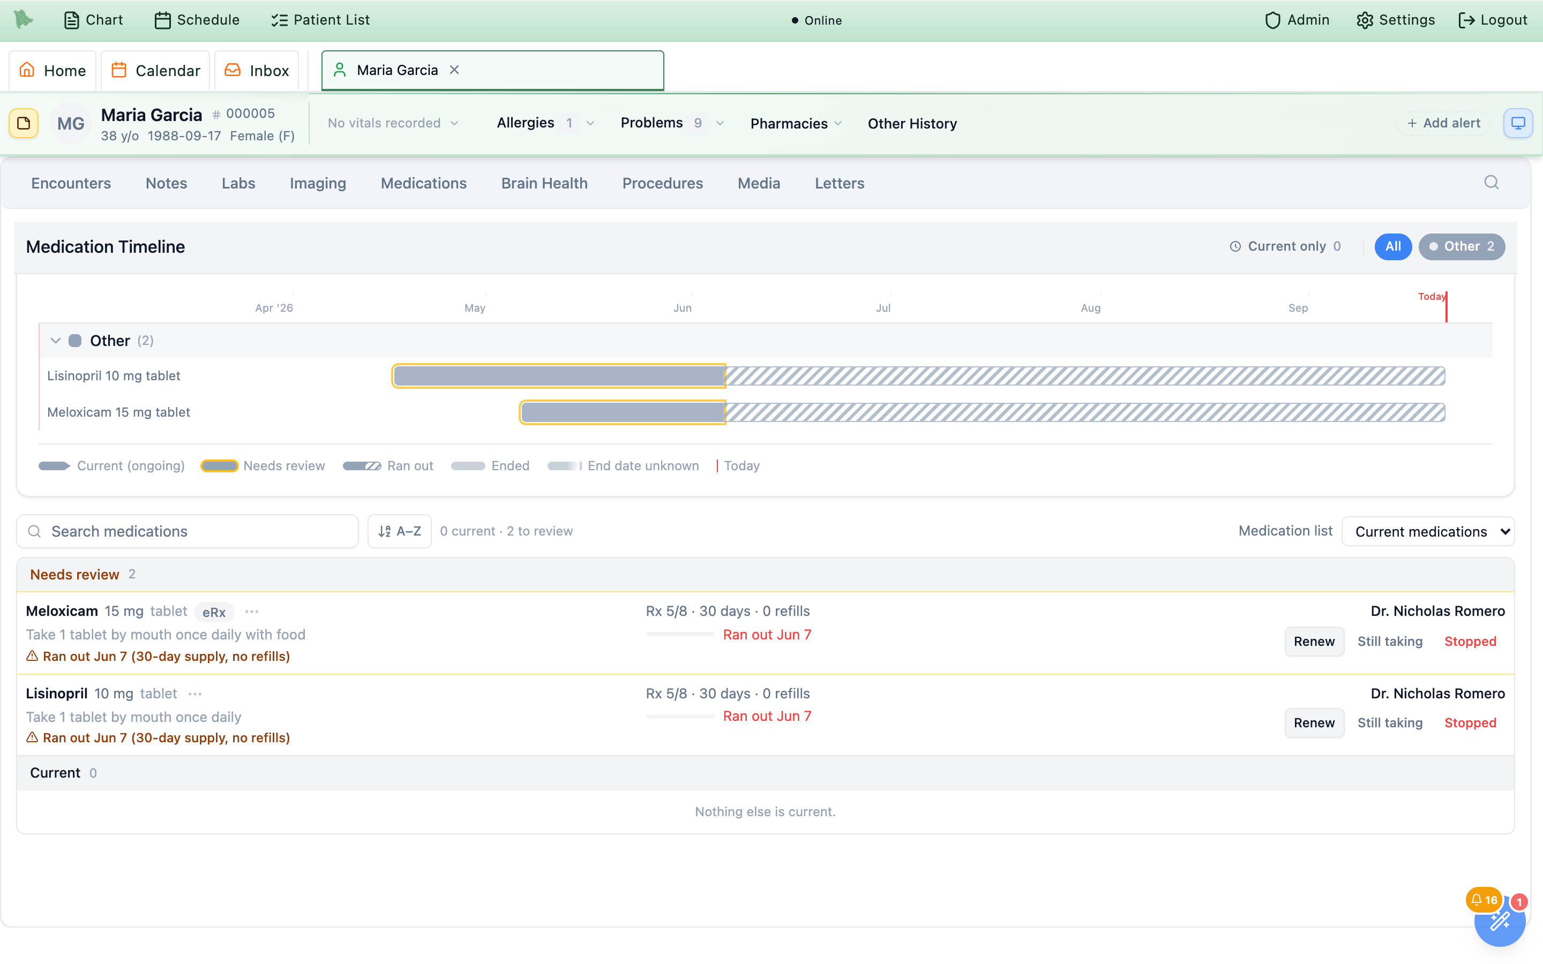Renew the Meloxicam prescription
The width and height of the screenshot is (1543, 964).
coord(1314,642)
